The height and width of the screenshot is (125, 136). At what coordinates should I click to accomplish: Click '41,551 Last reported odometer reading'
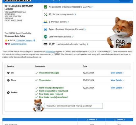(x=68, y=44)
